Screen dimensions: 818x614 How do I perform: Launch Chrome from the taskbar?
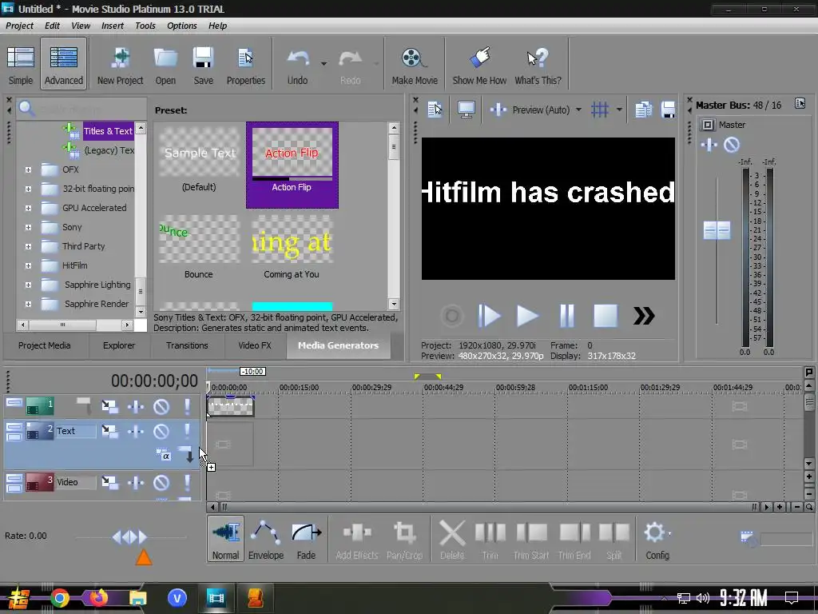(59, 597)
